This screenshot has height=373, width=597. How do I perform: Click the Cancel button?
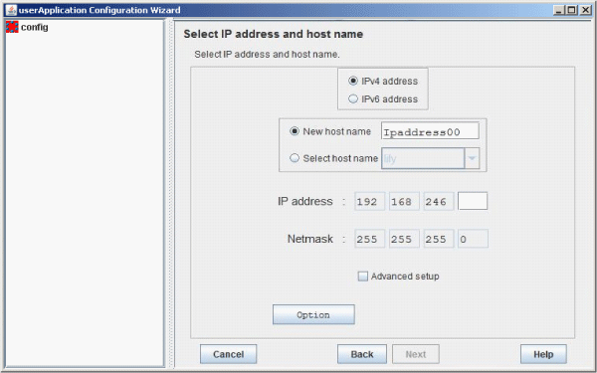coord(229,354)
